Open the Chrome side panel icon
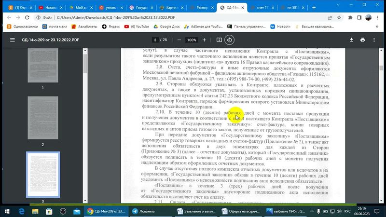386x217 pixels. [x=359, y=17]
